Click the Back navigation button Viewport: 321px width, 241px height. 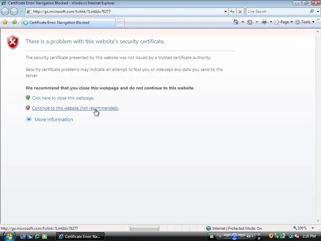point(5,12)
